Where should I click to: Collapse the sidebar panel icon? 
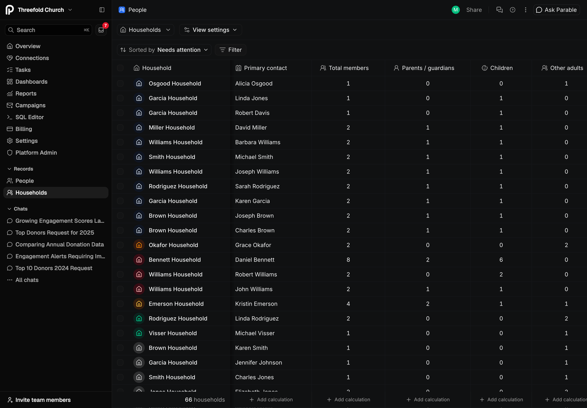pos(102,10)
